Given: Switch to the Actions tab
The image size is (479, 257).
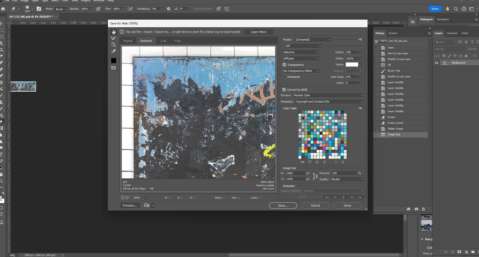Looking at the screenshot, I should point(393,33).
